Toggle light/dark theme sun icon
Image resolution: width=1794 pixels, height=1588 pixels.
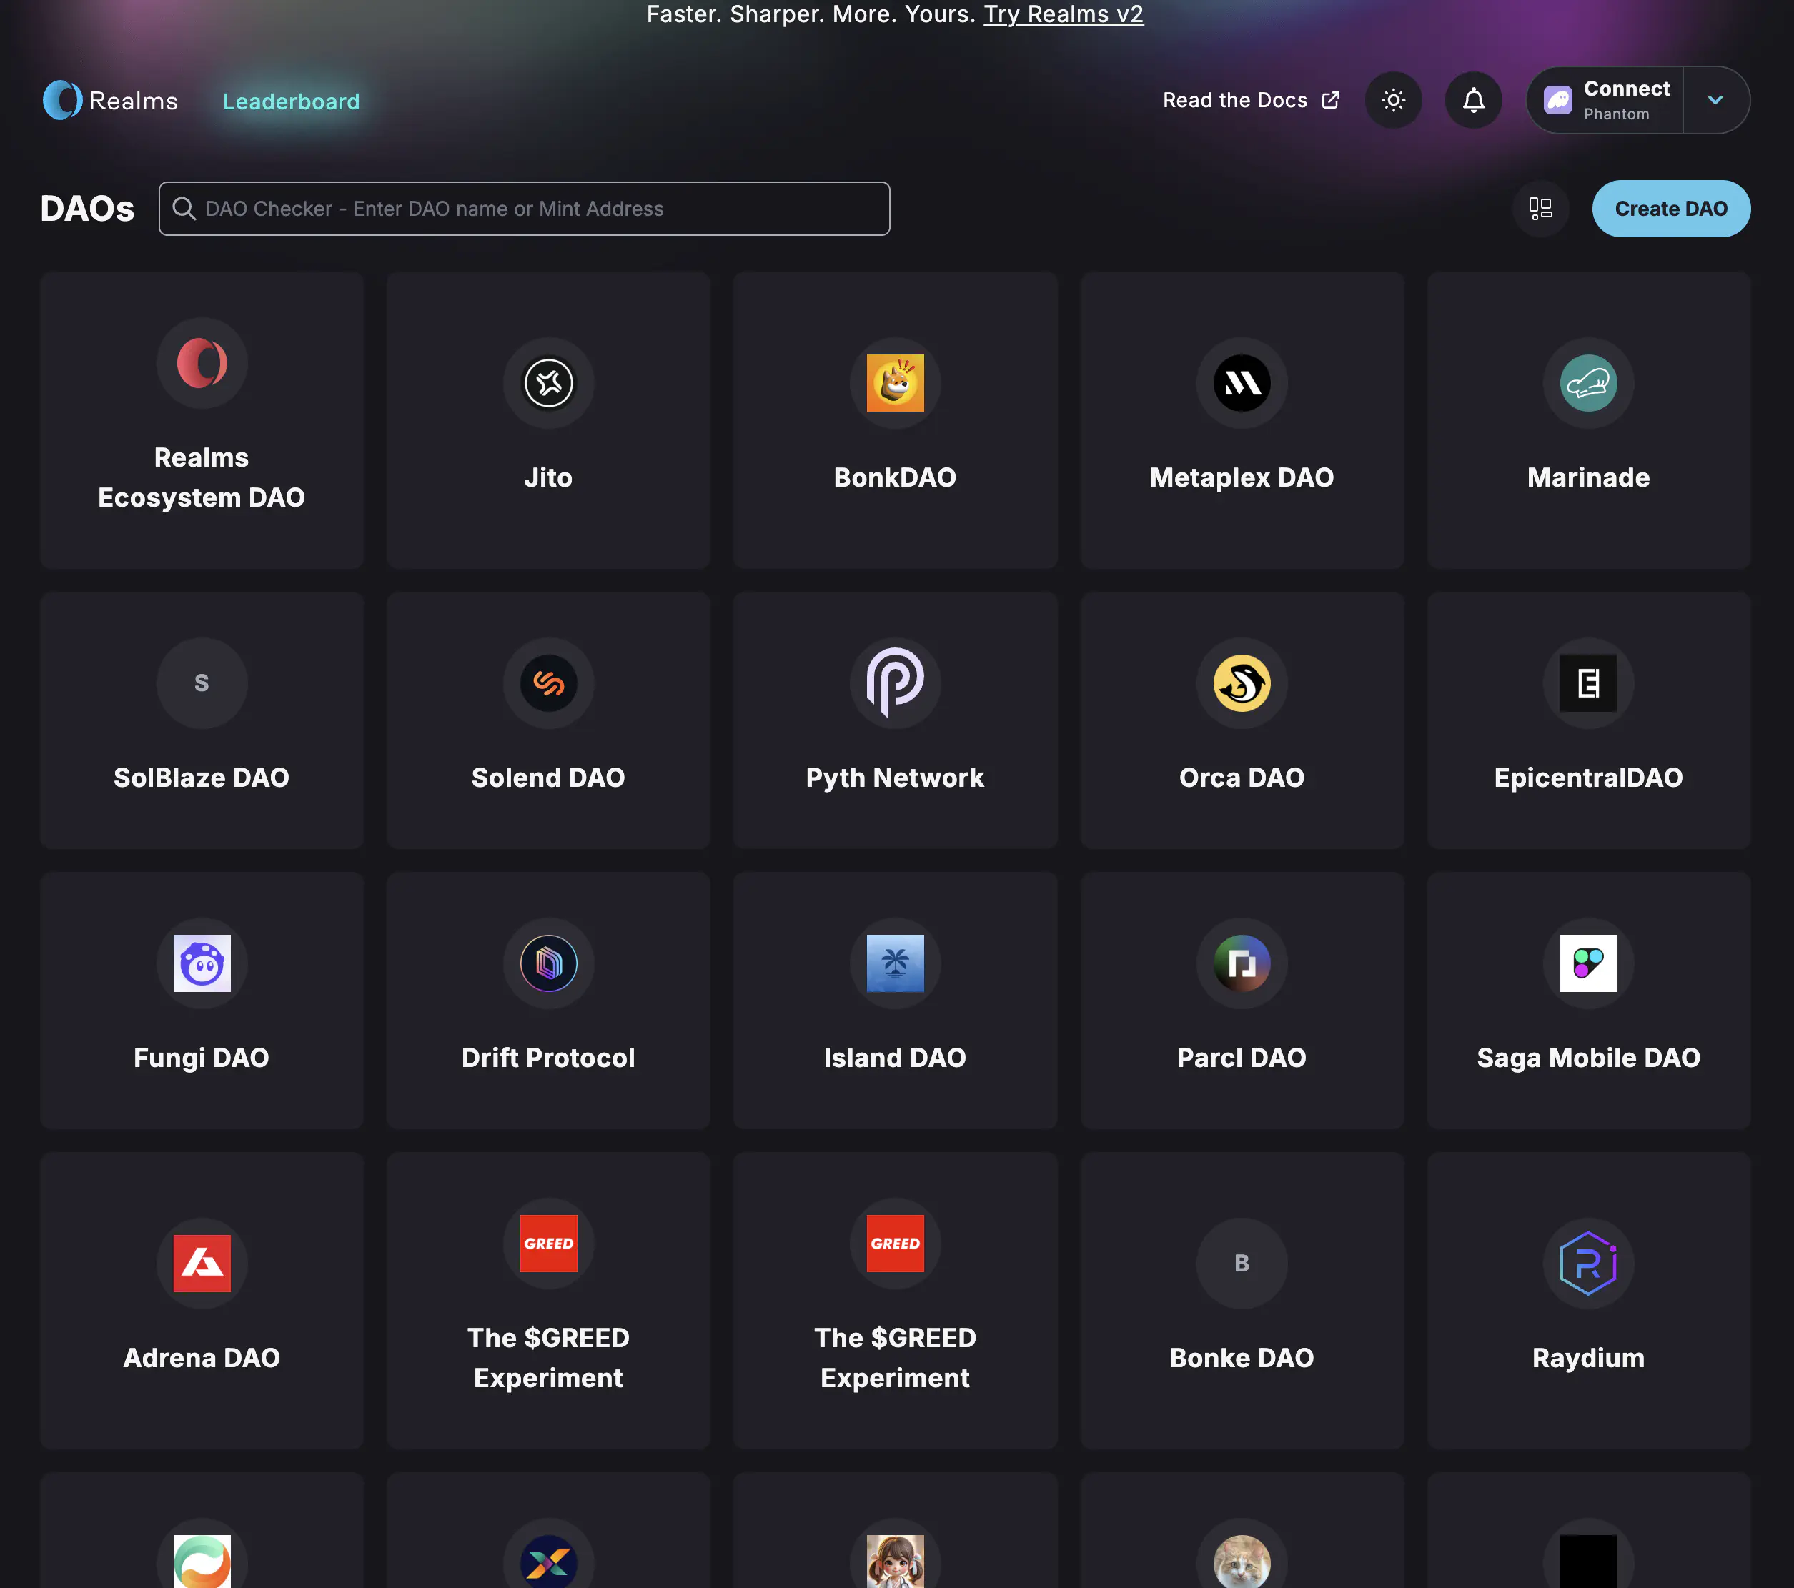(1393, 101)
